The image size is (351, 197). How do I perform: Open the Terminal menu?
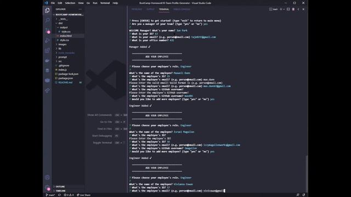point(105,3)
